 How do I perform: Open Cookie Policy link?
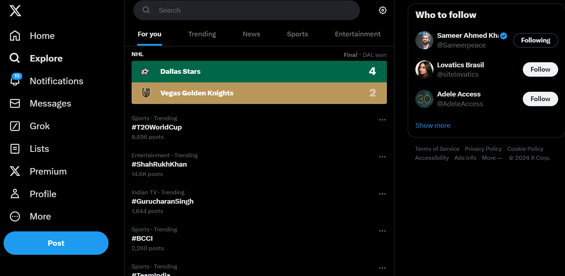coord(525,149)
